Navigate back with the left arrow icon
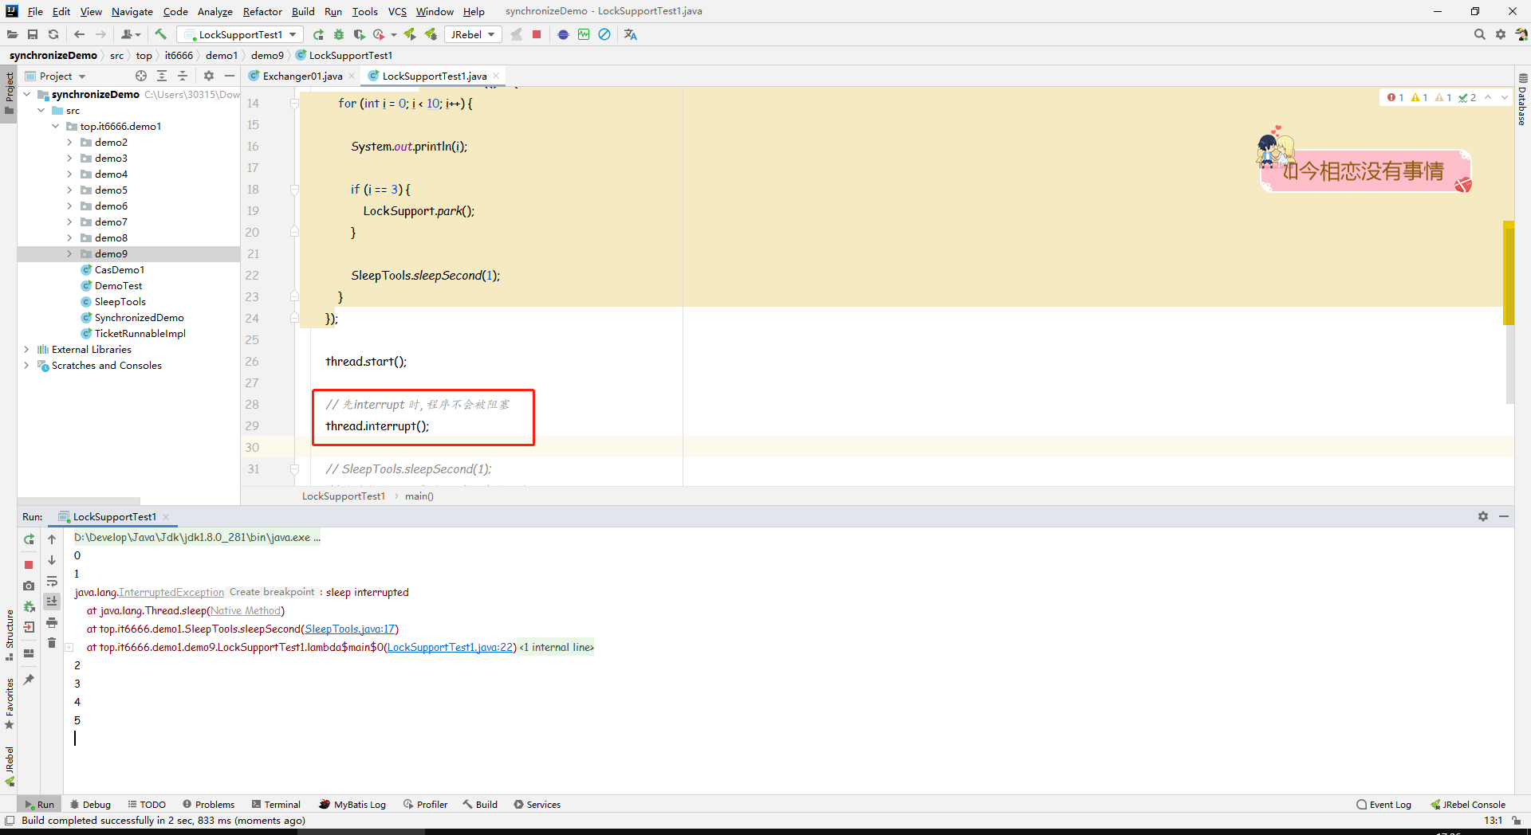The height and width of the screenshot is (835, 1531). (79, 34)
